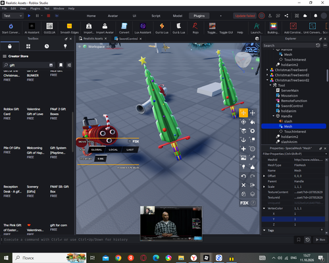Screen dimensions: 329x263
Task: Launch the AI Assistant plugin
Action: 32,28
